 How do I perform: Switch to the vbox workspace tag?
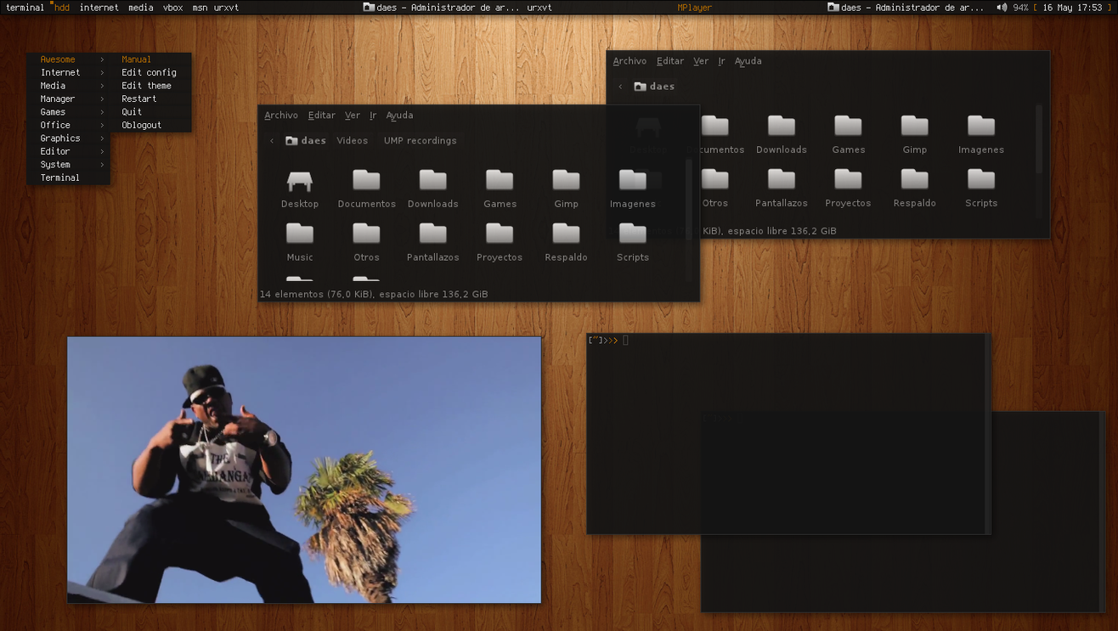click(x=172, y=7)
